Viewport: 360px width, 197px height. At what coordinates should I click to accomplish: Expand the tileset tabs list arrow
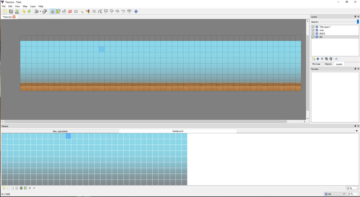(356, 131)
